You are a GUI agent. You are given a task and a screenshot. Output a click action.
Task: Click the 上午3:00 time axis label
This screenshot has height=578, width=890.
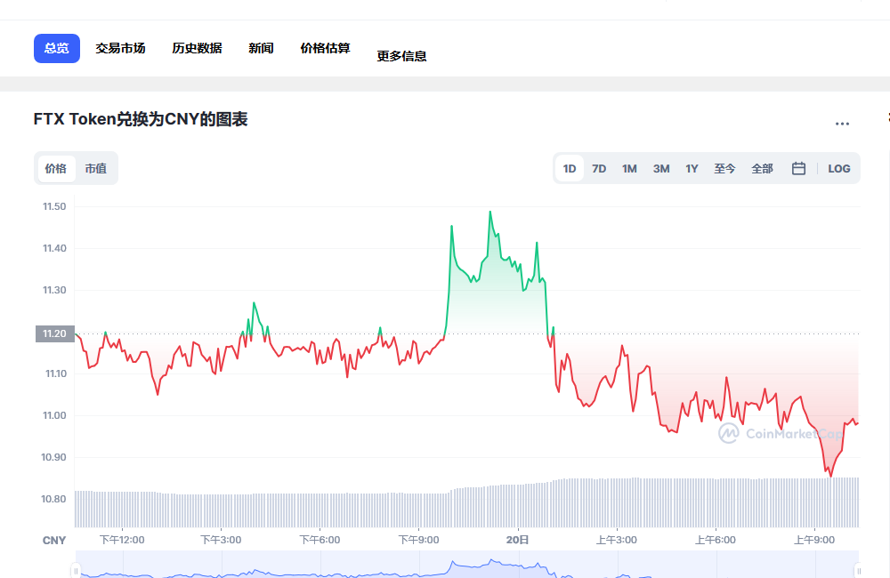pos(616,540)
